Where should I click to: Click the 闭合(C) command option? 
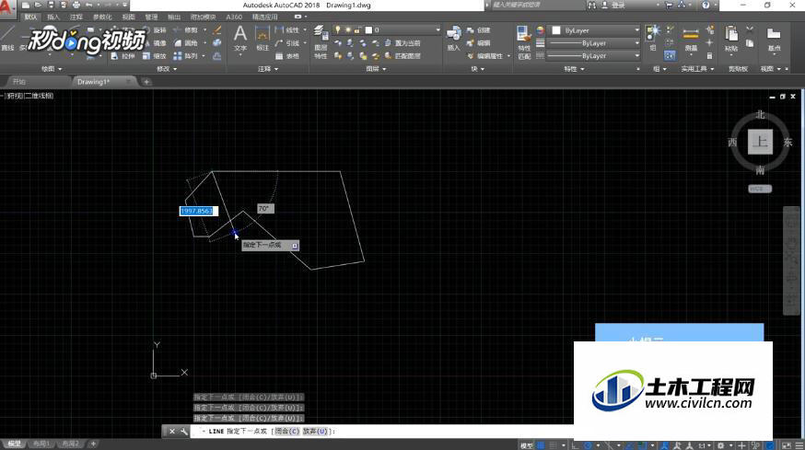click(286, 432)
